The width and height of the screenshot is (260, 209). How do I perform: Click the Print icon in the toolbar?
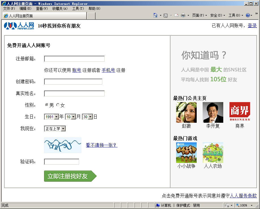(183, 15)
